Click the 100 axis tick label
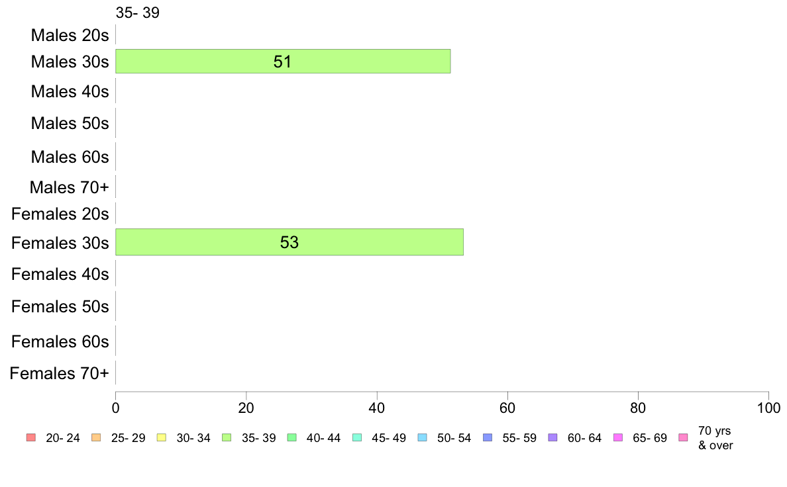The width and height of the screenshot is (787, 487). point(768,408)
